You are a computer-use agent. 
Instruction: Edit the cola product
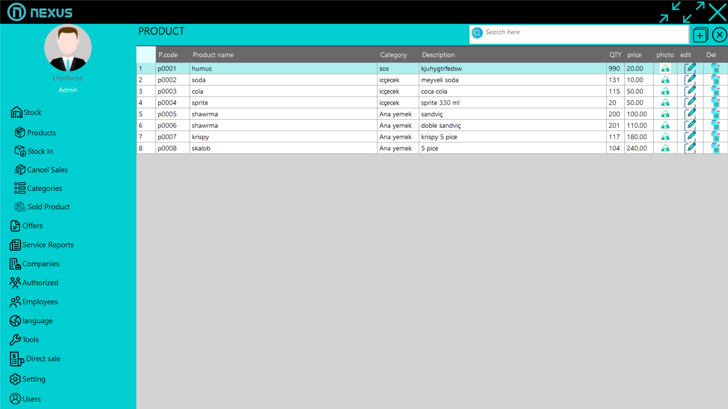coord(690,91)
